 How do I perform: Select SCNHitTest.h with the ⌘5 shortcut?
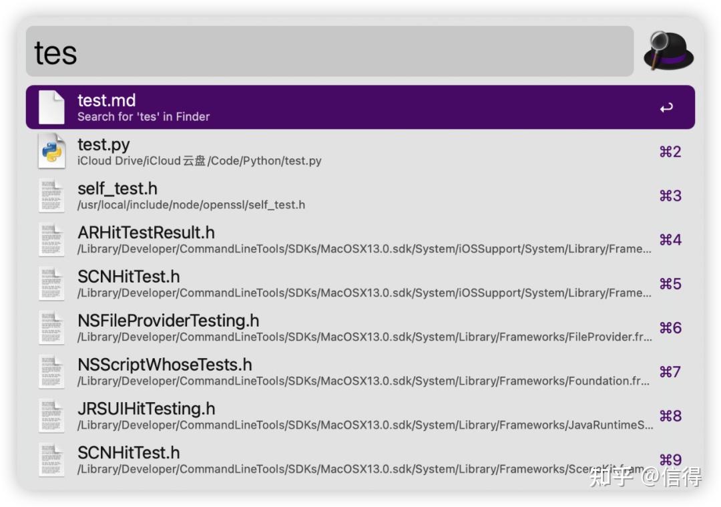pyautogui.click(x=129, y=277)
